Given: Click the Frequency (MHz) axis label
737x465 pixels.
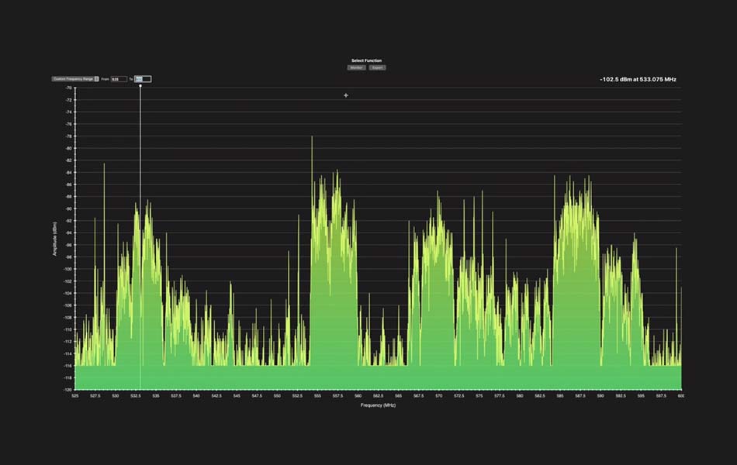Looking at the screenshot, I should click(x=377, y=404).
